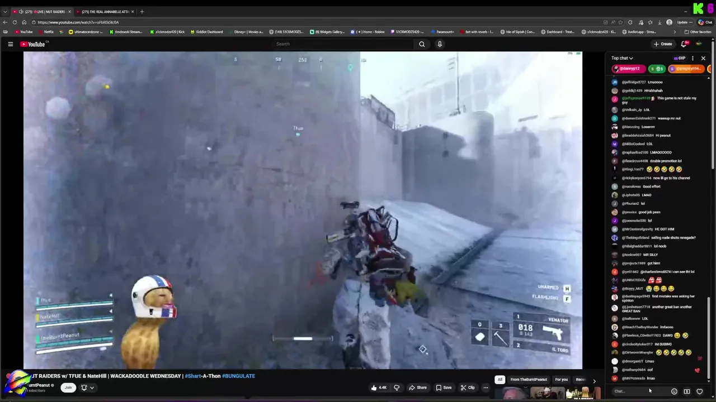
Task: Start voice search with the microphone icon
Action: 440,44
